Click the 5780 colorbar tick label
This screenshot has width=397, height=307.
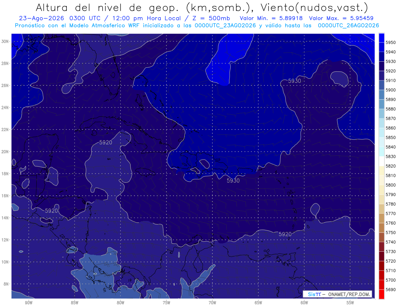pos(391,204)
